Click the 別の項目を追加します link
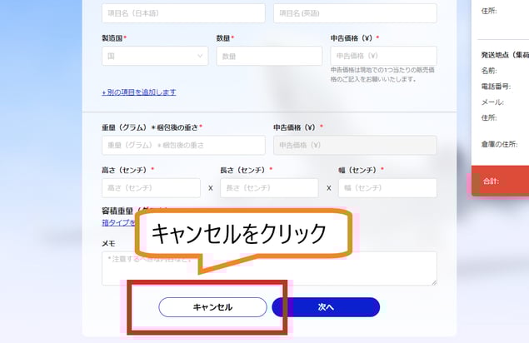Image resolution: width=529 pixels, height=343 pixels. (x=139, y=92)
